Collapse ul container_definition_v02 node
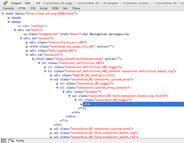 (x=39, y=63)
